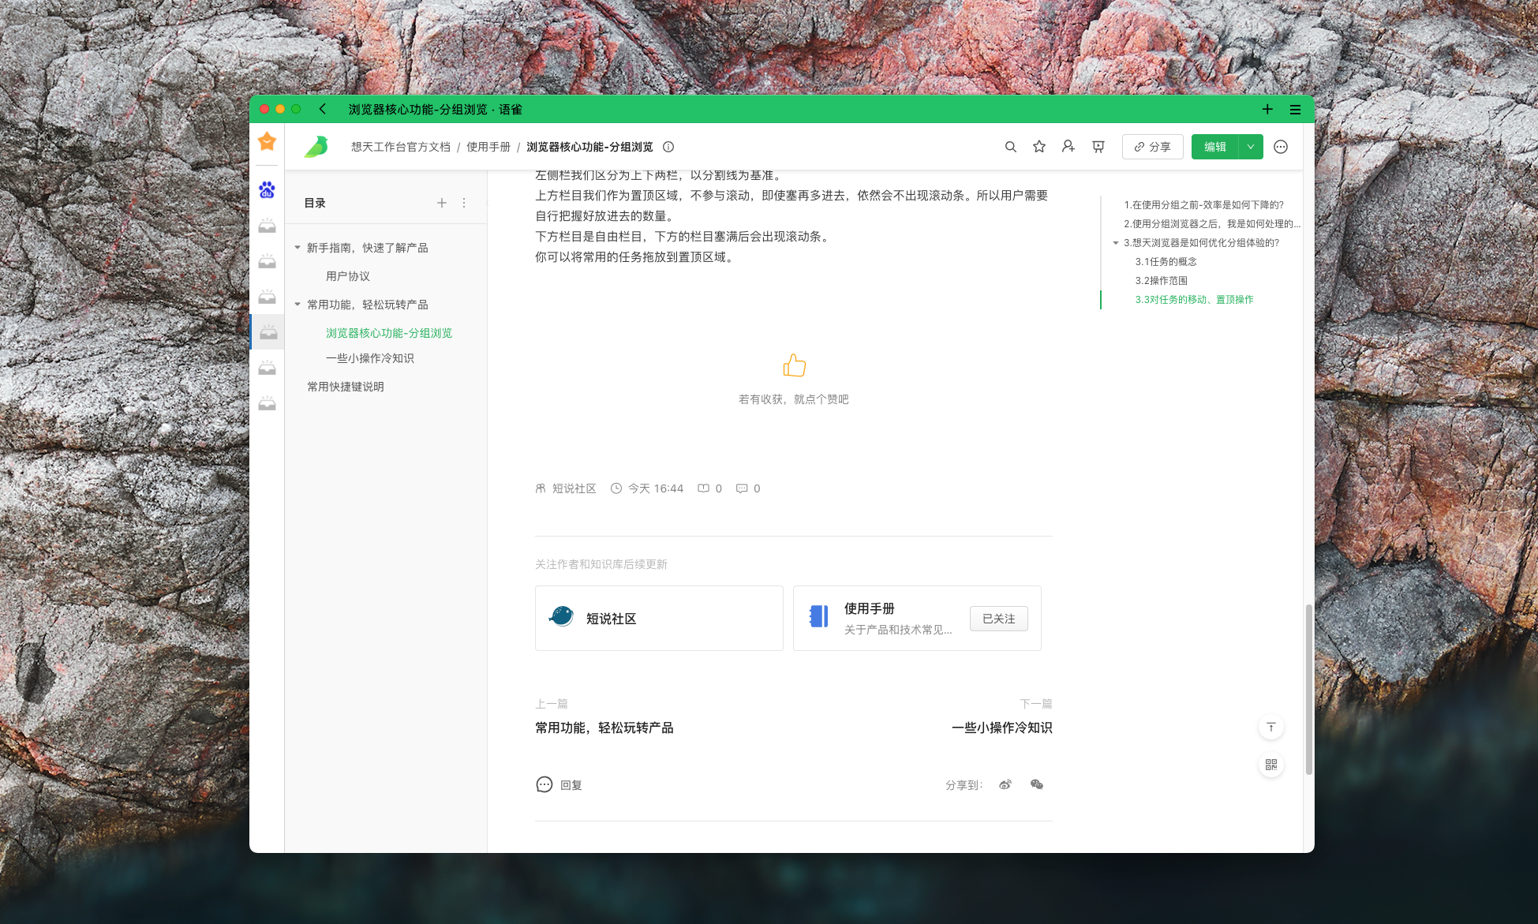Share to WeChat icon
This screenshot has width=1538, height=924.
1037,784
